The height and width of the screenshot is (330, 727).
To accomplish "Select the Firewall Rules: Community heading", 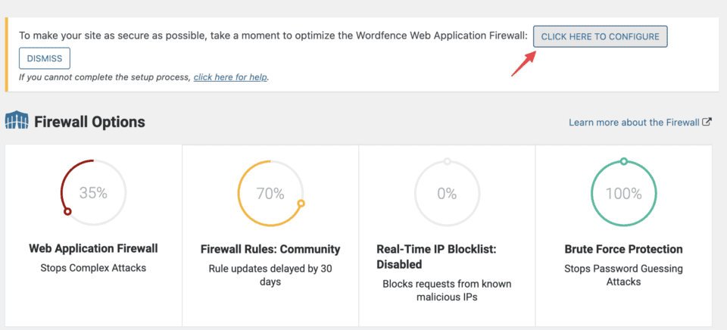I will [270, 249].
